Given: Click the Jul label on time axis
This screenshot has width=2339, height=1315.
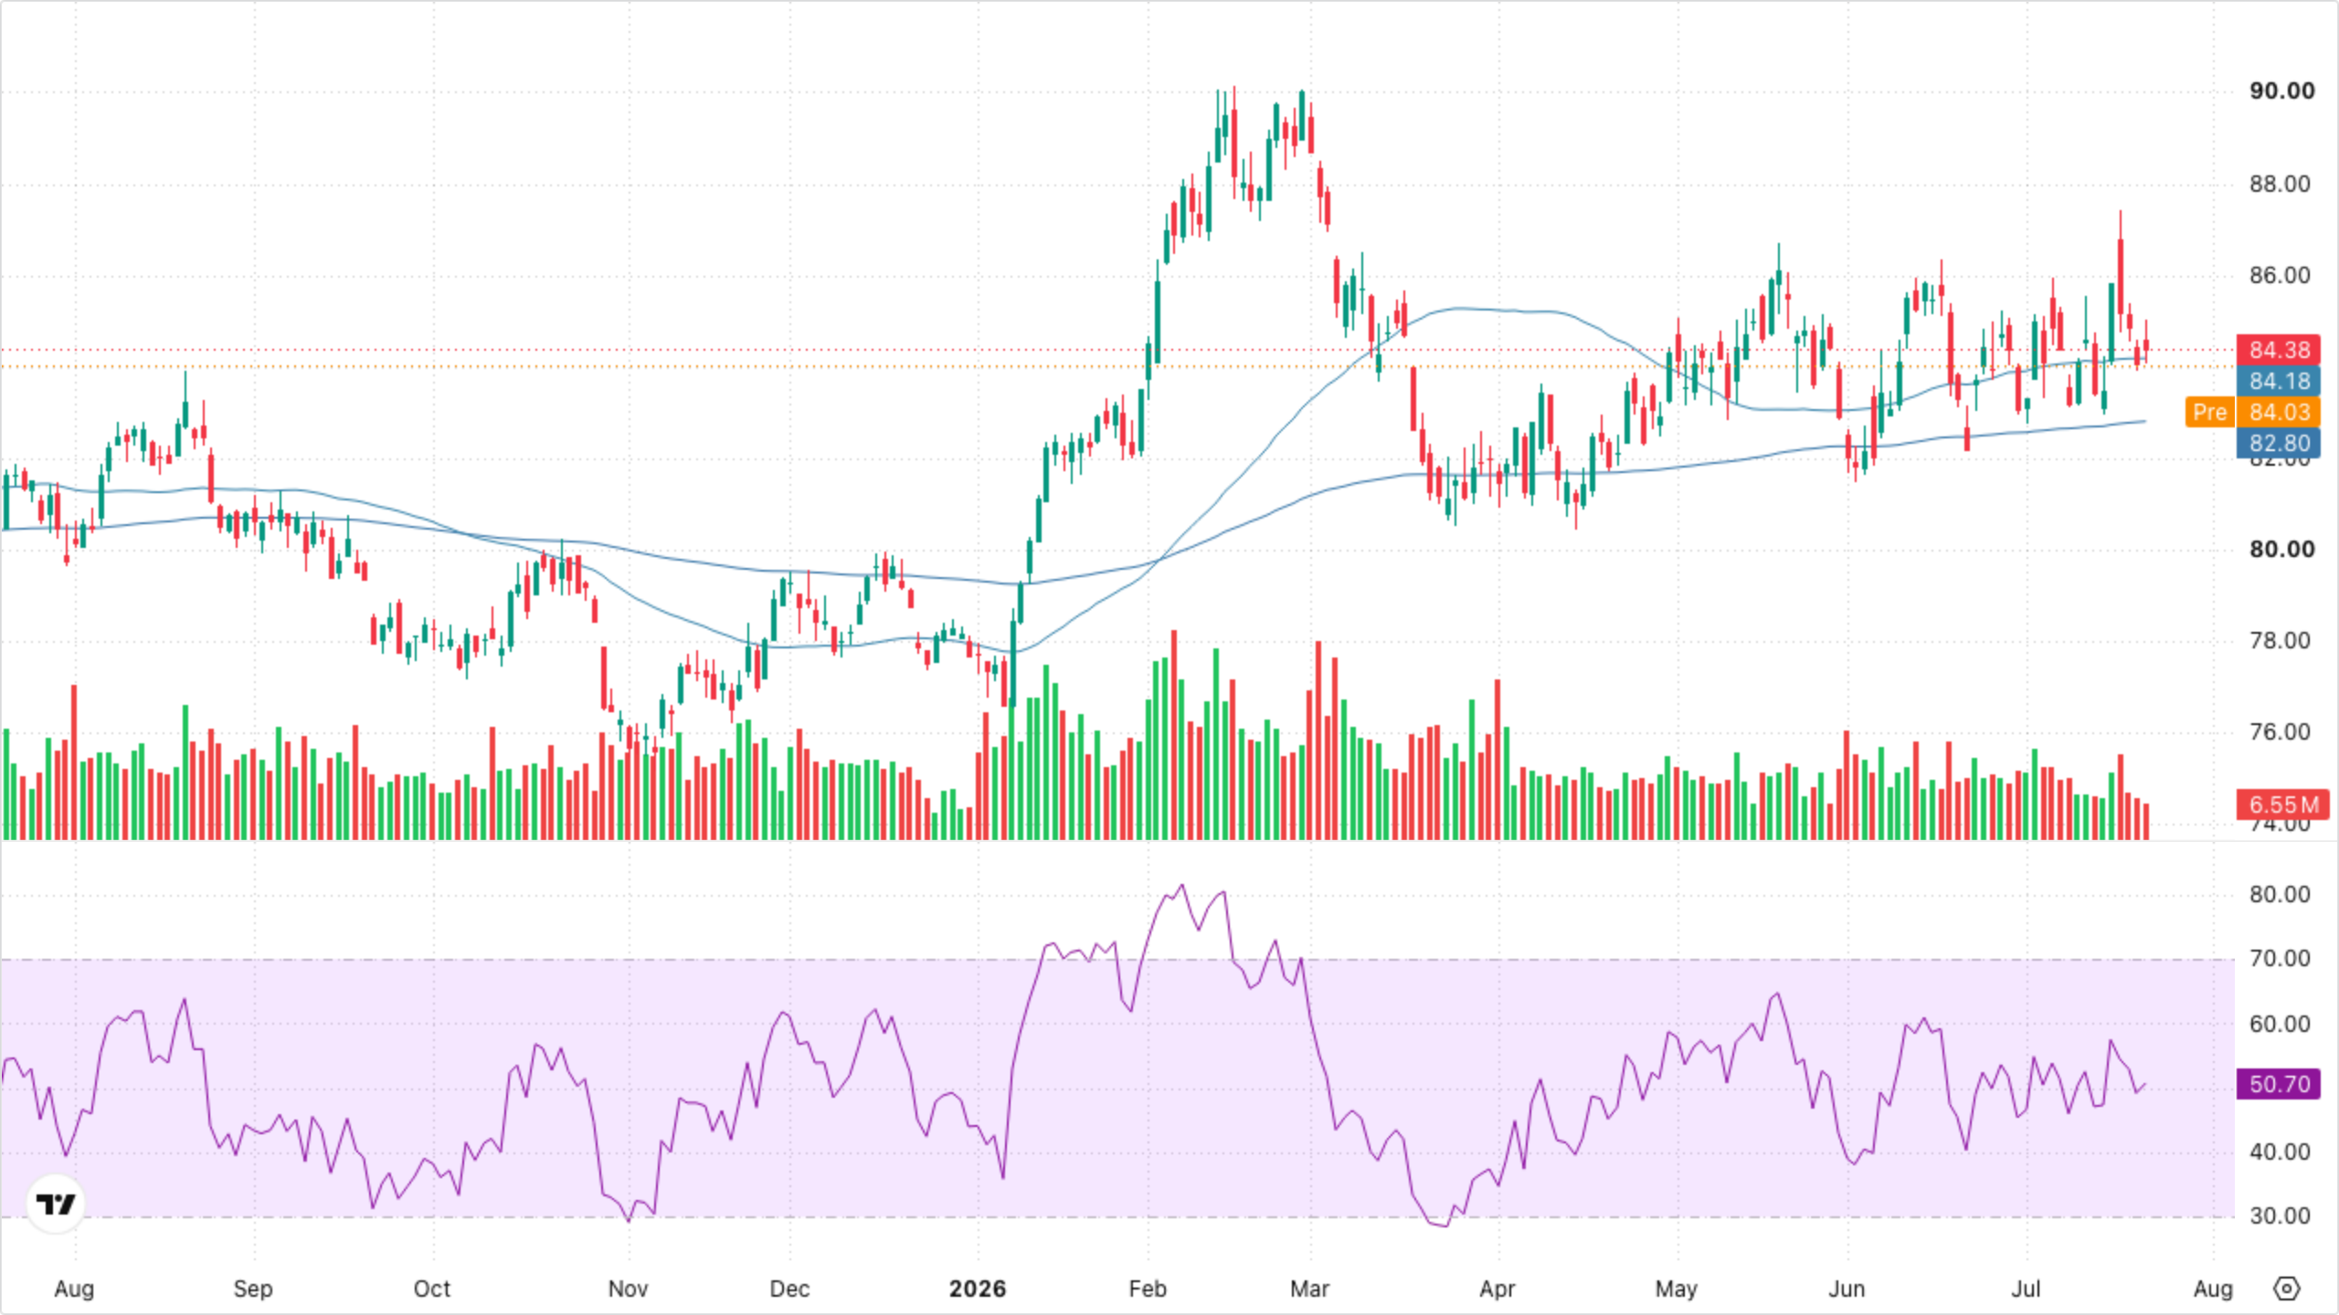Looking at the screenshot, I should point(2026,1289).
